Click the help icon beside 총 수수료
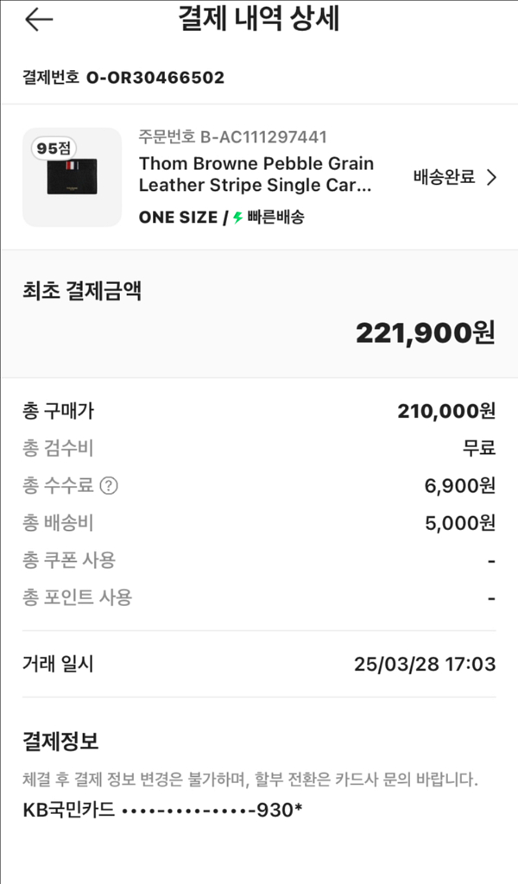Image resolution: width=518 pixels, height=884 pixels. (x=109, y=486)
